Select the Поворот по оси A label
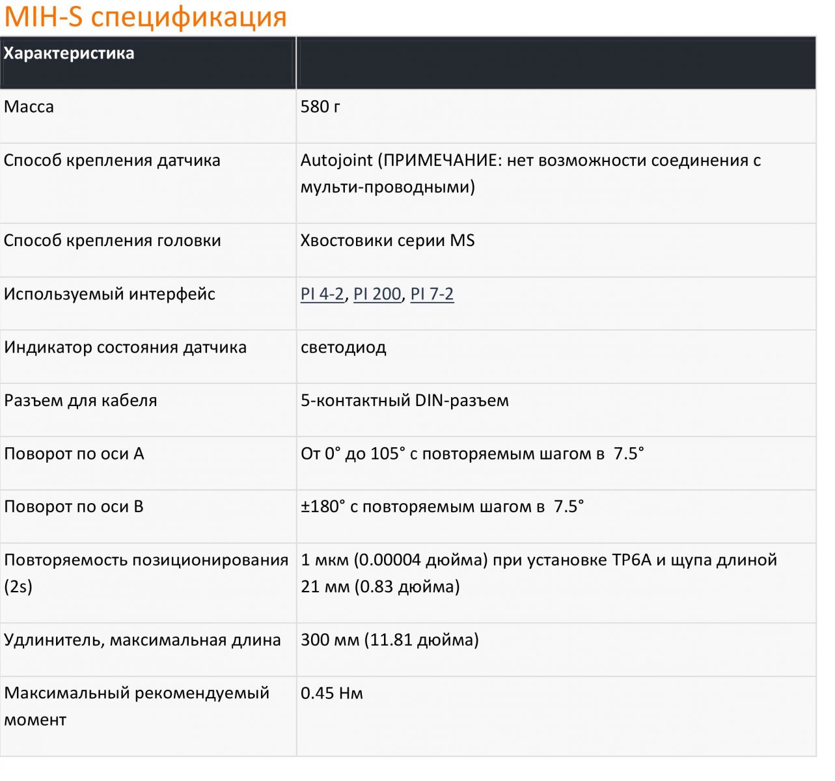Screen dimensions: 835x781 tap(74, 454)
